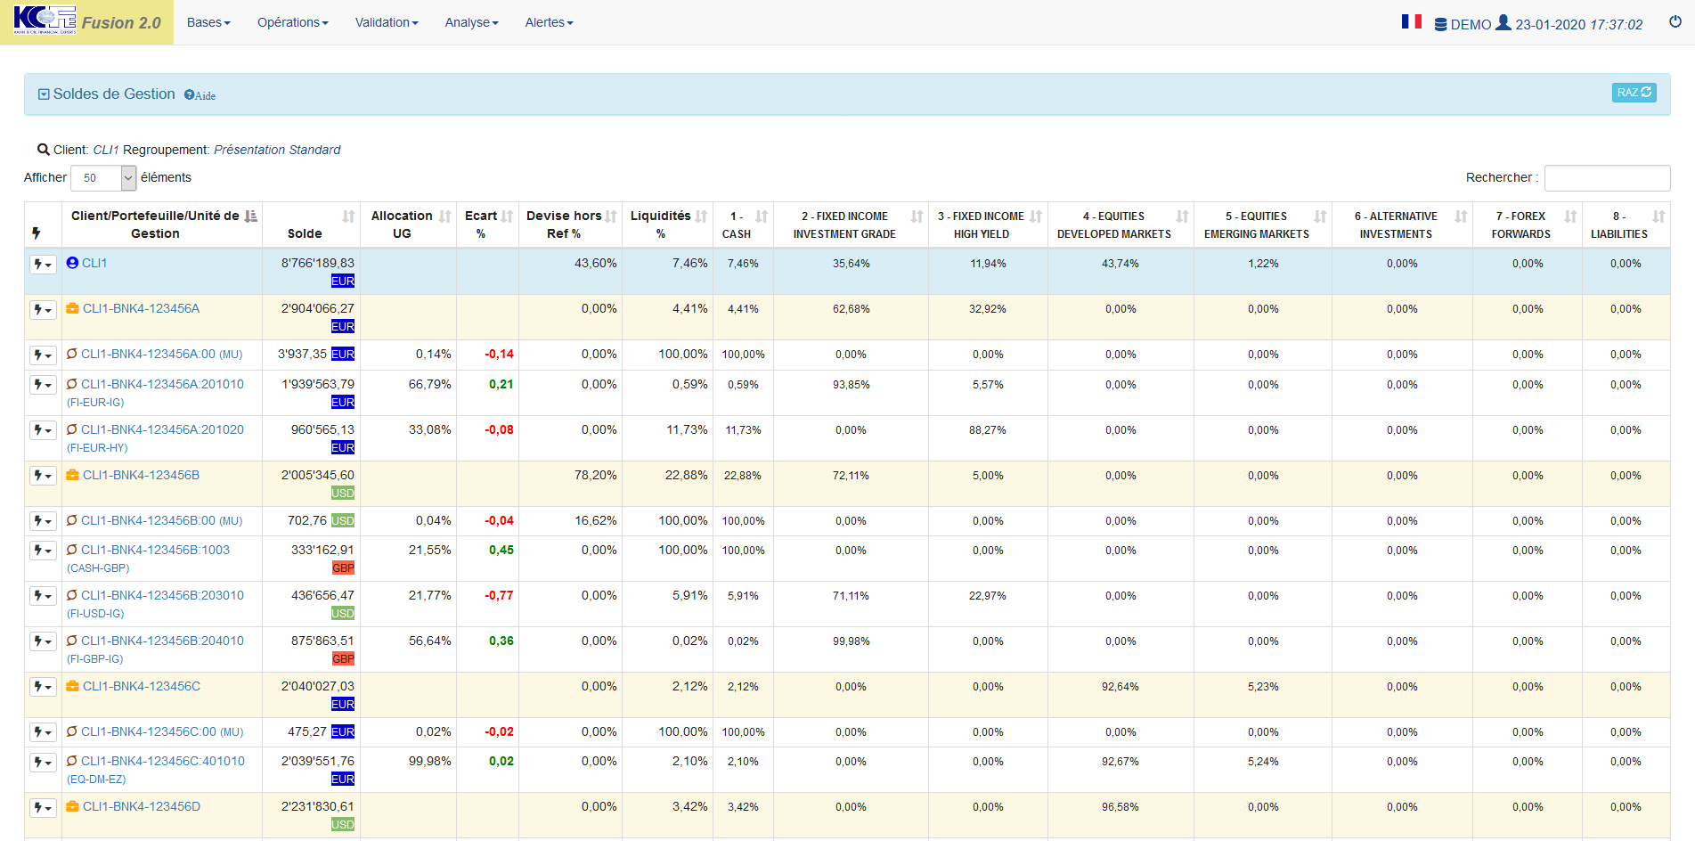The image size is (1695, 841).
Task: Open the Opérations menu
Action: coord(292,22)
